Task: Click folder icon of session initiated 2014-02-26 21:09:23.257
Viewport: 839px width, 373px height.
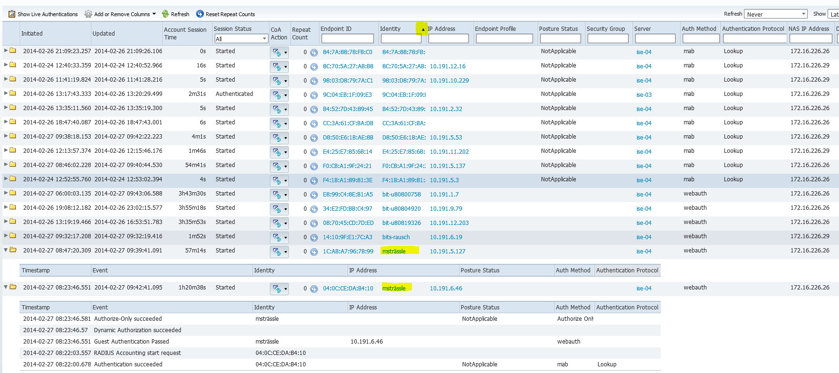Action: tap(13, 50)
